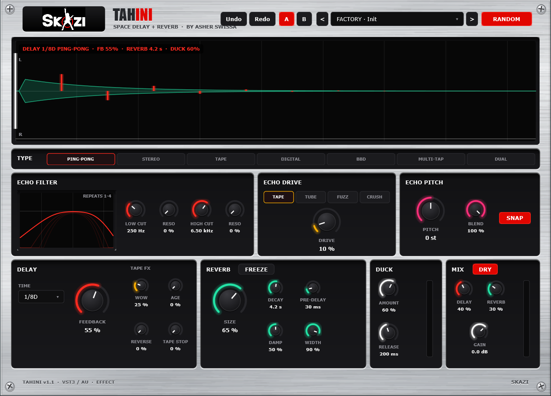551x396 pixels.
Task: Click the pitch BLEND knob
Action: click(x=475, y=209)
